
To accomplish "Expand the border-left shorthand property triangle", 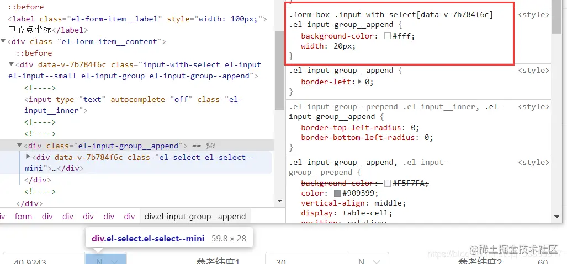I will click(x=359, y=82).
